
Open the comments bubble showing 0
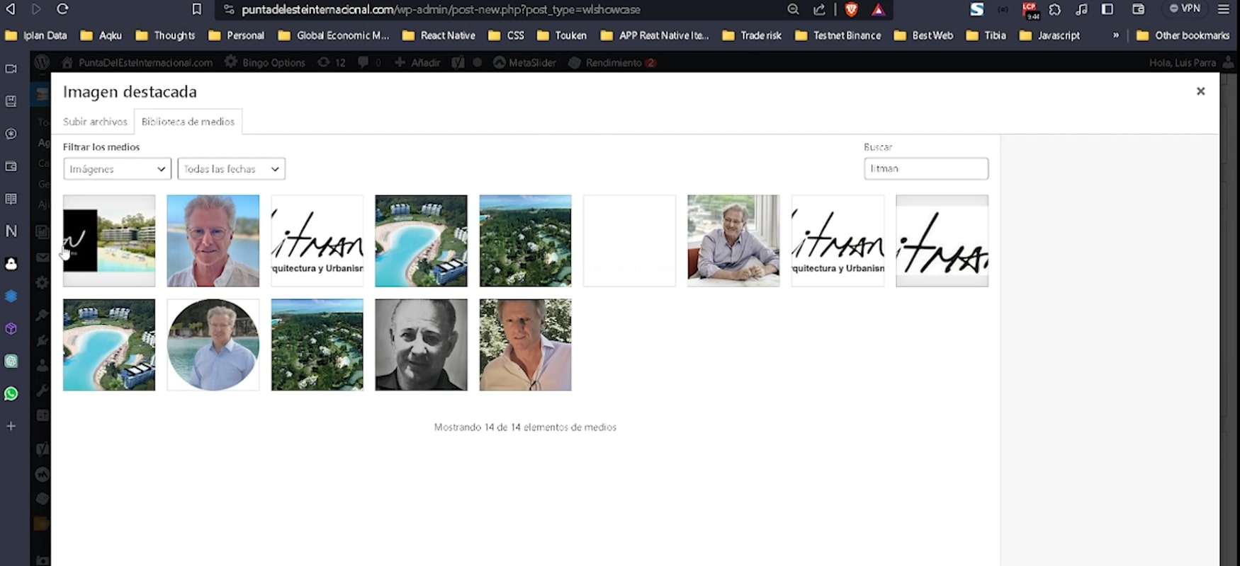coord(369,62)
